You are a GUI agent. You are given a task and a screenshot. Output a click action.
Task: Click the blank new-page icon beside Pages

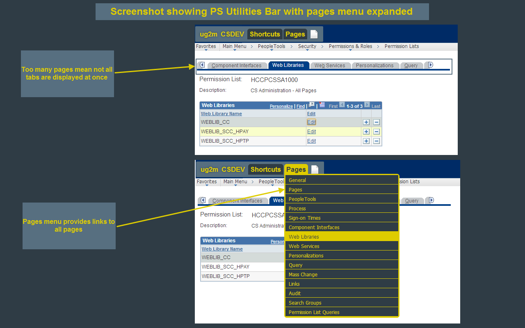pos(314,34)
